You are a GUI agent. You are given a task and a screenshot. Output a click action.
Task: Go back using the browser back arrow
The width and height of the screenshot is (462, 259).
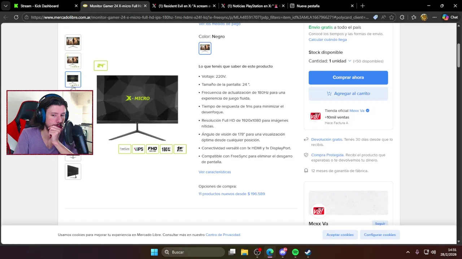coord(6,17)
